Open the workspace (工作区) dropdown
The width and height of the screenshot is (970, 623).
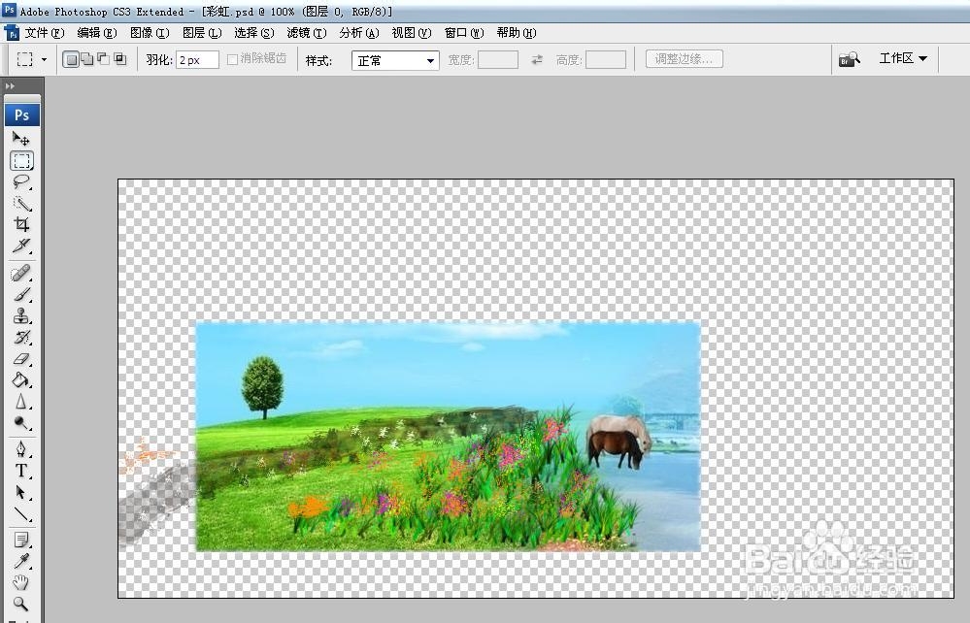tap(902, 58)
